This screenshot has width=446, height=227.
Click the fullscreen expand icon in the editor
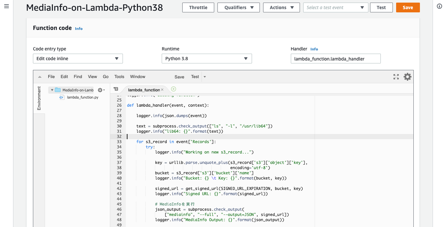(x=396, y=76)
